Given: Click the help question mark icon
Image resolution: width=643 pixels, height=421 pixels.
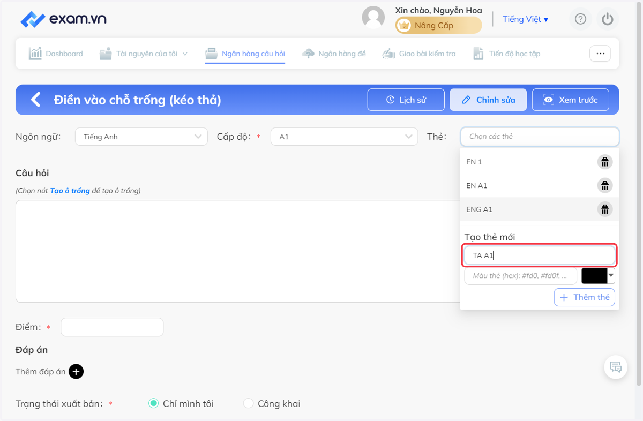Looking at the screenshot, I should pyautogui.click(x=580, y=19).
